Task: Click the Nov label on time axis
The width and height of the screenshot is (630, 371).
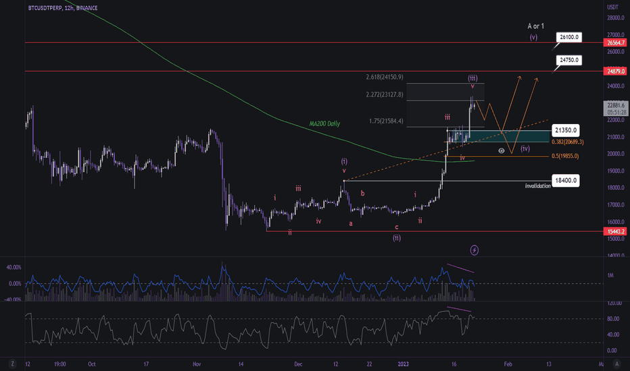Action: coord(197,364)
